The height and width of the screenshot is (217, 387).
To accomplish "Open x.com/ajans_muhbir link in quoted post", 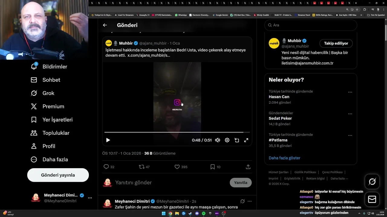I will (x=149, y=55).
